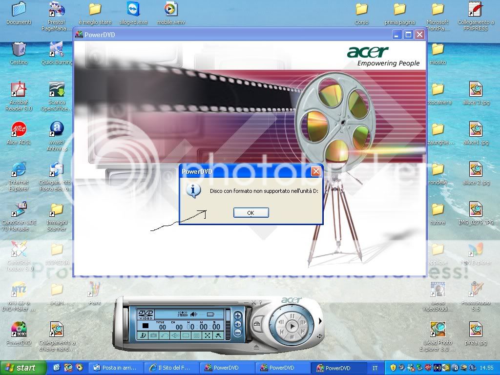Click the camera snapshot capture icon

pyautogui.click(x=154, y=335)
